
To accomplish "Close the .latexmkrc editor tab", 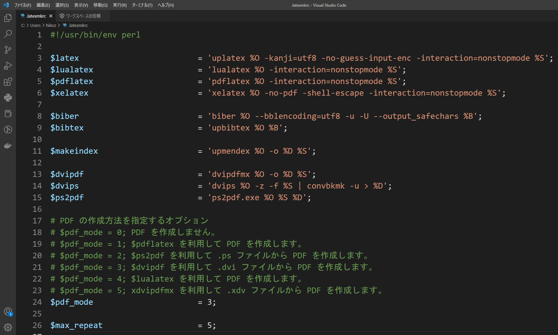I will point(51,16).
